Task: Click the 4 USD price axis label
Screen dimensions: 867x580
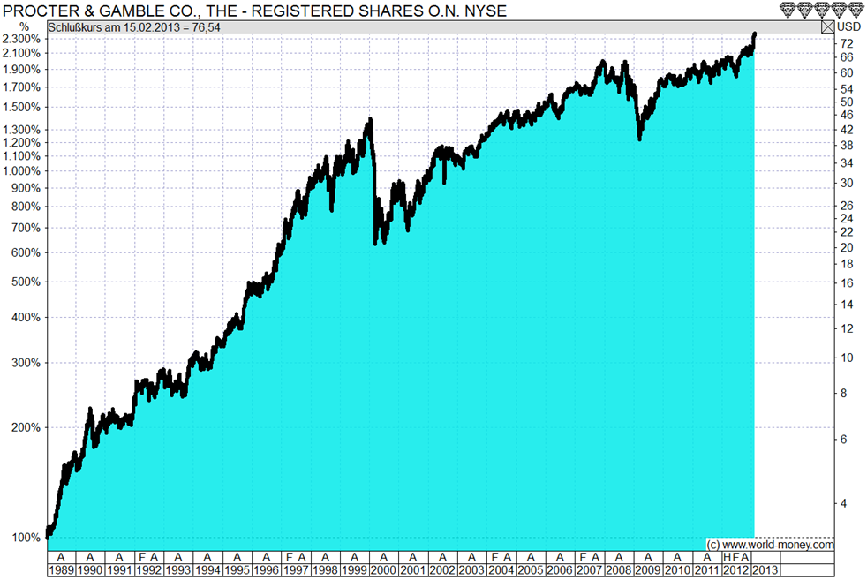Action: (843, 504)
